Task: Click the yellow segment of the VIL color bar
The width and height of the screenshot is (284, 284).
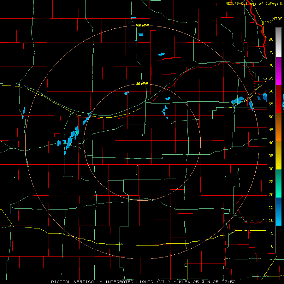Action: 279,155
